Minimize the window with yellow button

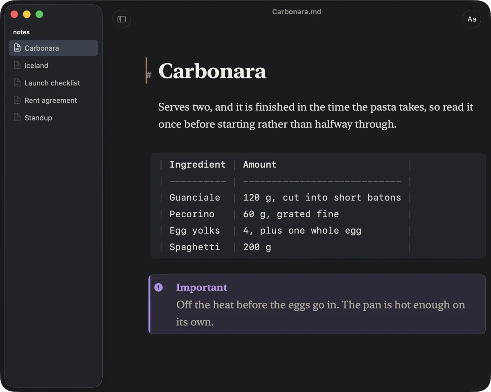27,14
